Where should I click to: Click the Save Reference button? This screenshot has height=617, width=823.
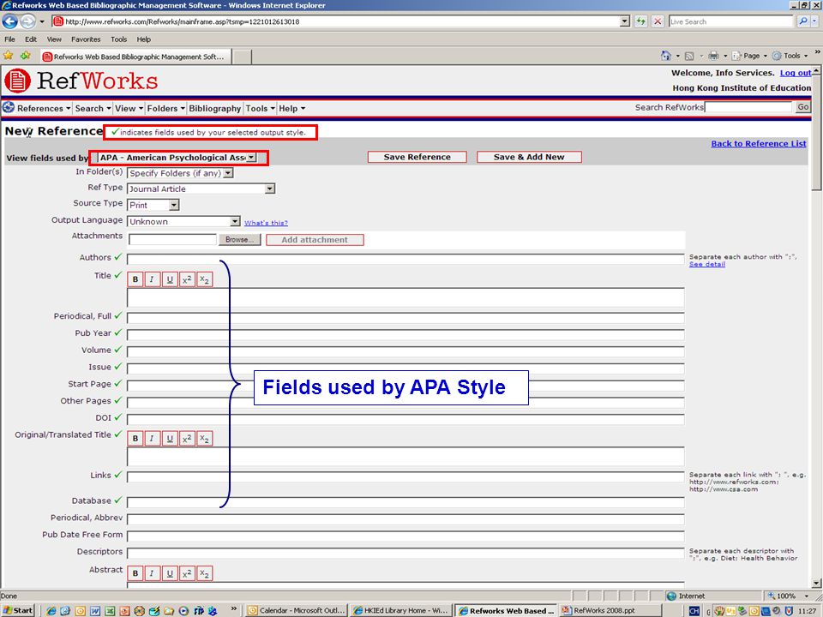(x=418, y=157)
